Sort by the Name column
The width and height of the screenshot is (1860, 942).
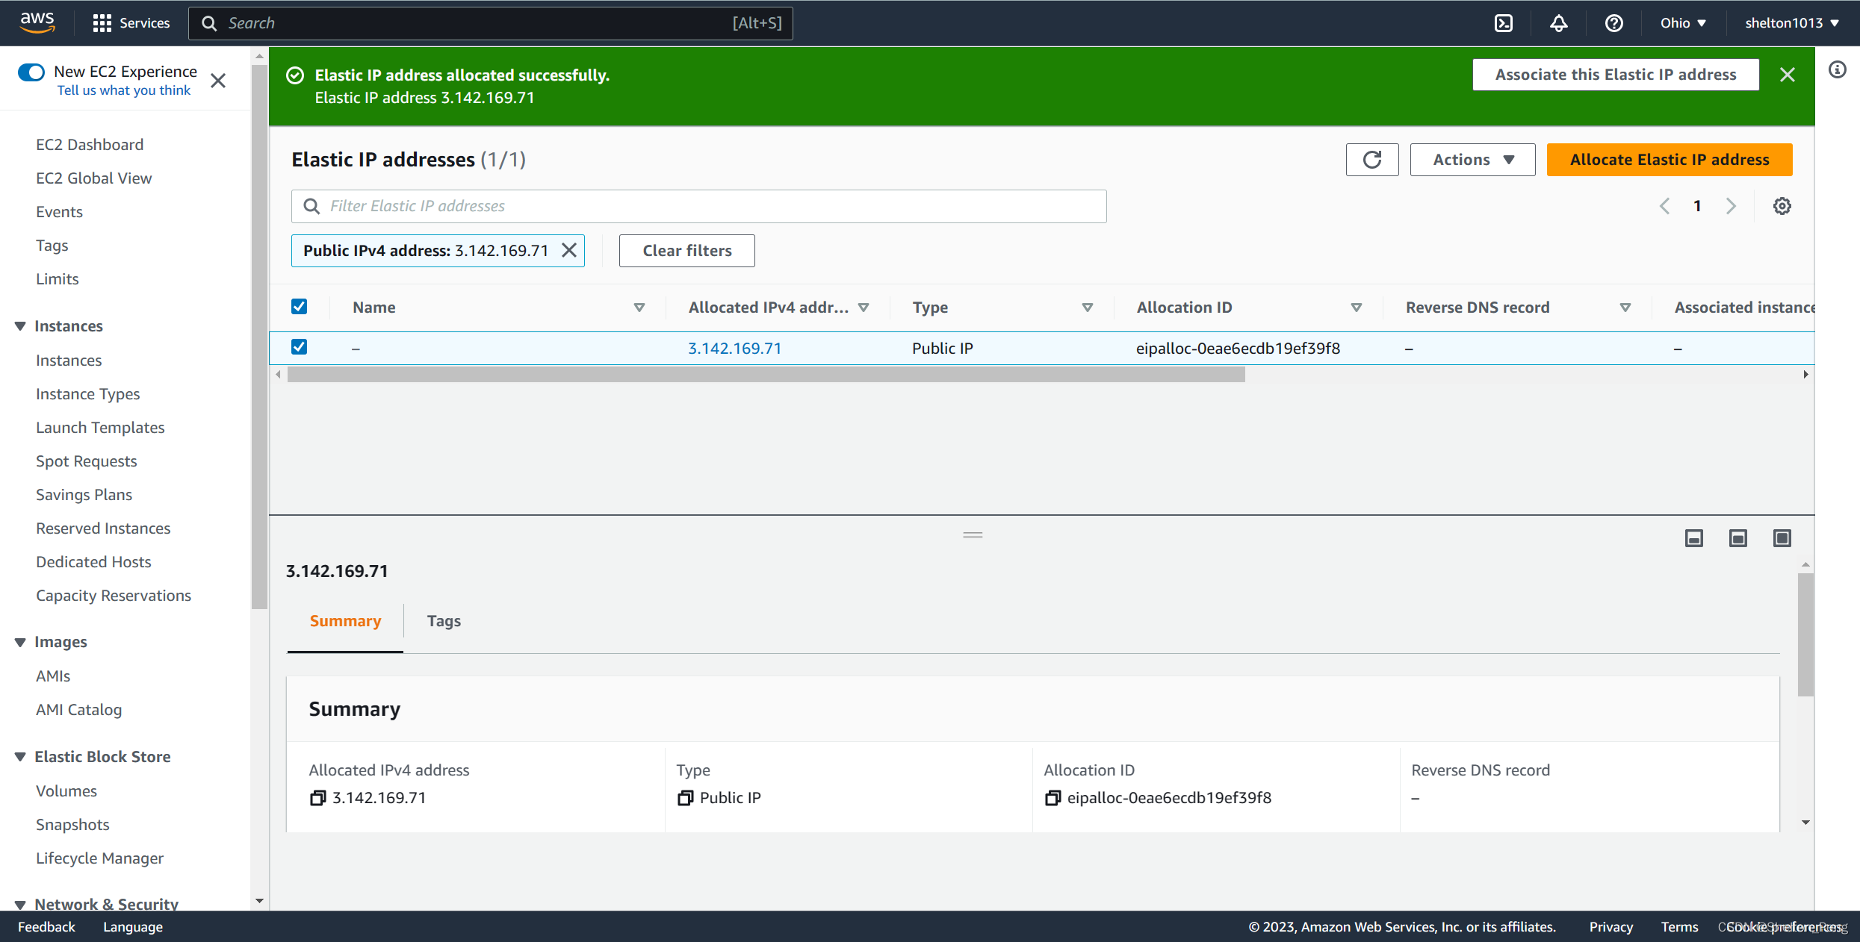[639, 308]
